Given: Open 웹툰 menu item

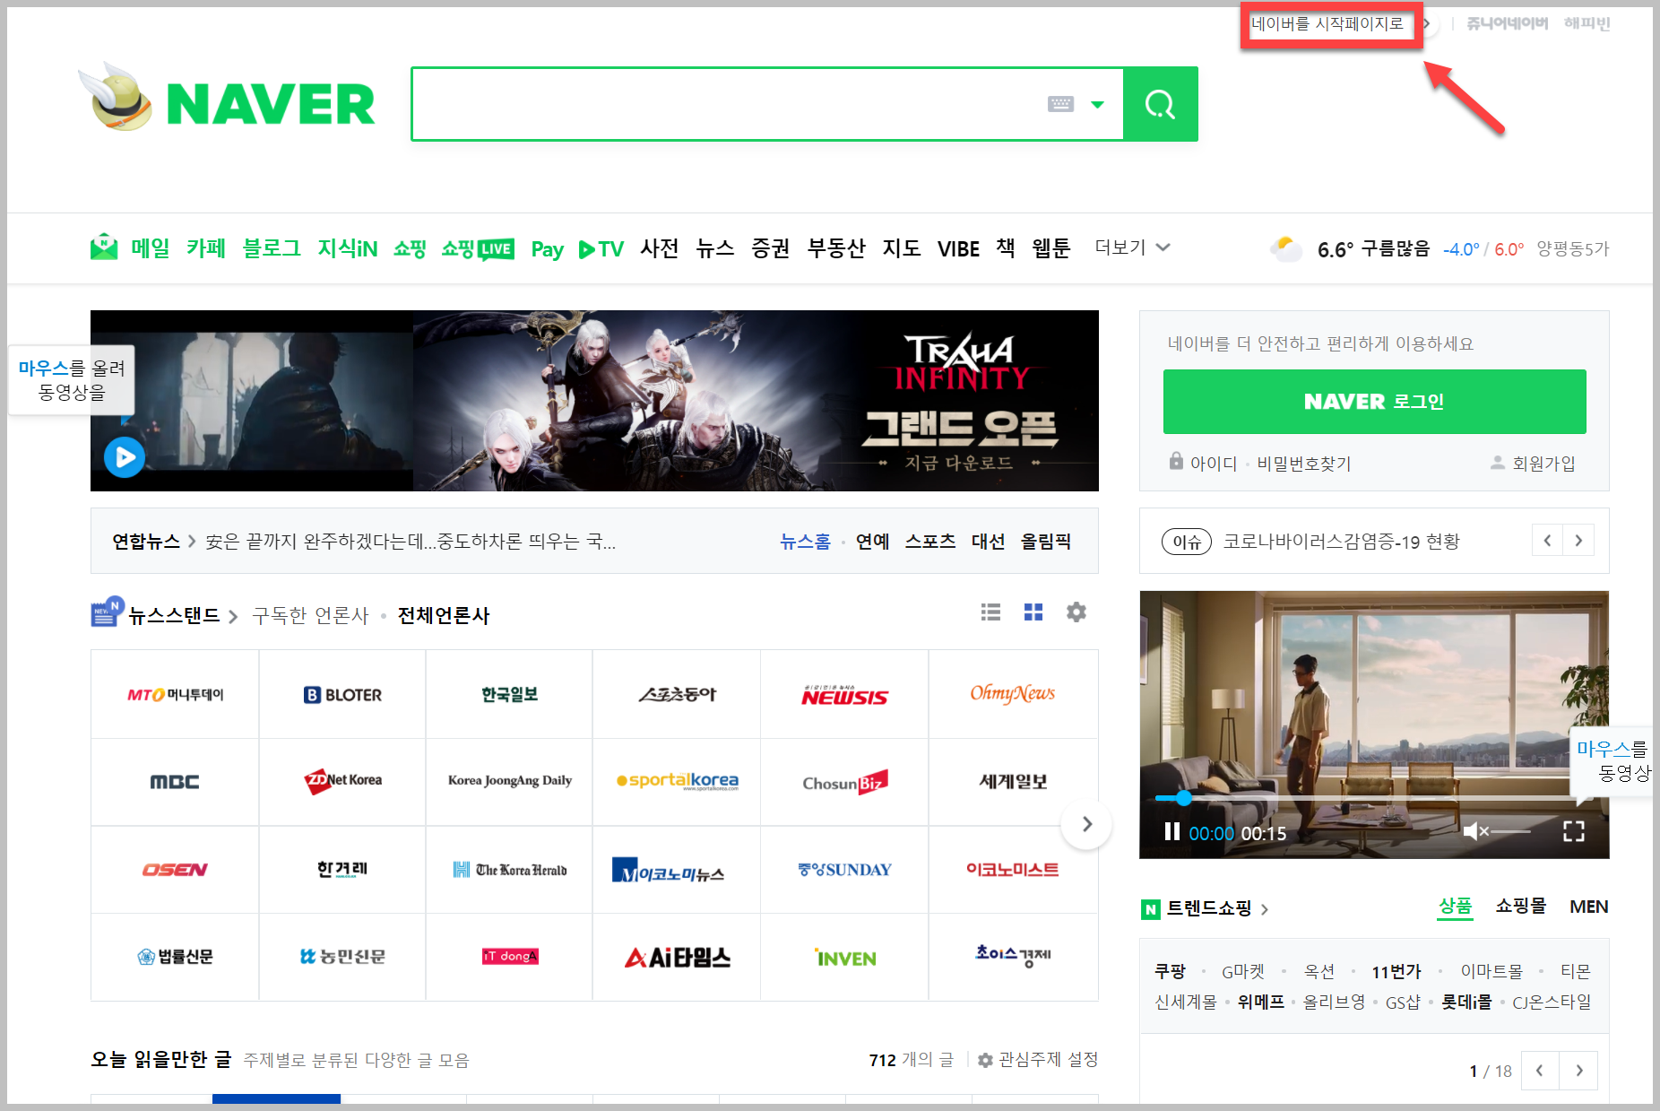Looking at the screenshot, I should (1051, 247).
